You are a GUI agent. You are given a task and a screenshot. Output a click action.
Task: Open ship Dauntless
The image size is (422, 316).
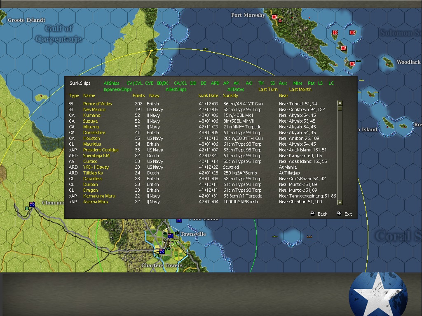tap(93, 179)
